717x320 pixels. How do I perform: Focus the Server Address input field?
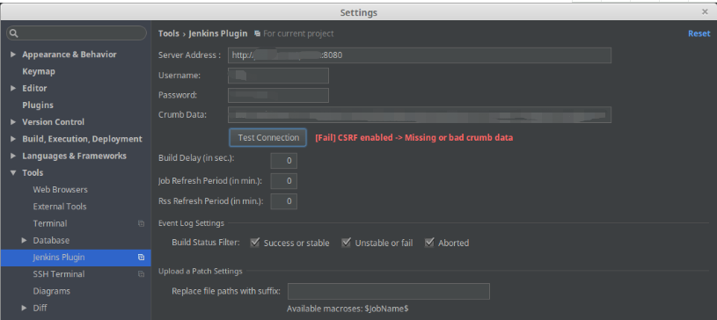point(420,55)
